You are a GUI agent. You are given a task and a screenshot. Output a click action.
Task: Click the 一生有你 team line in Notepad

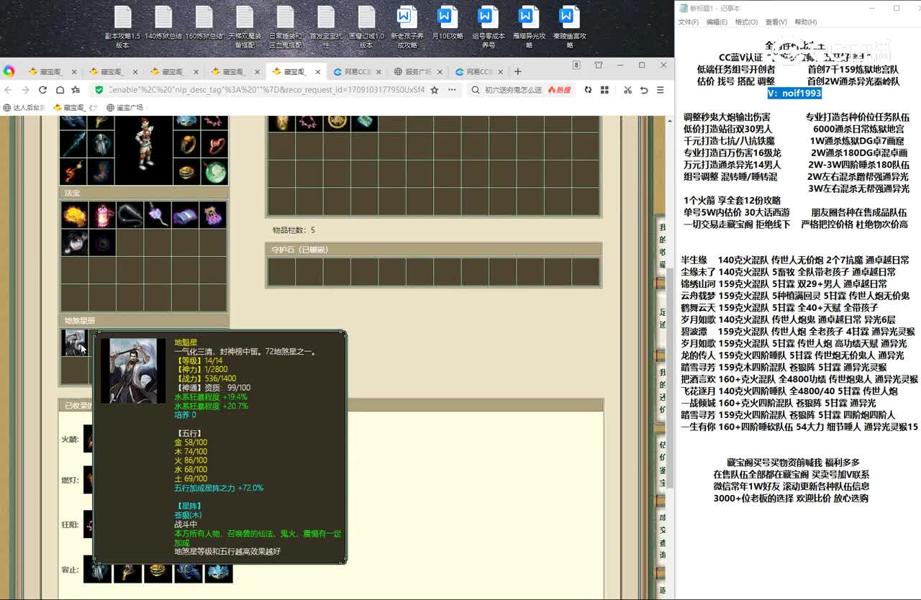pyautogui.click(x=799, y=427)
